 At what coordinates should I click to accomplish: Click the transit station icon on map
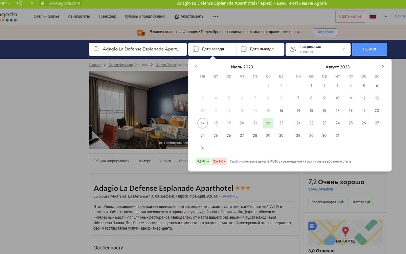[312, 226]
